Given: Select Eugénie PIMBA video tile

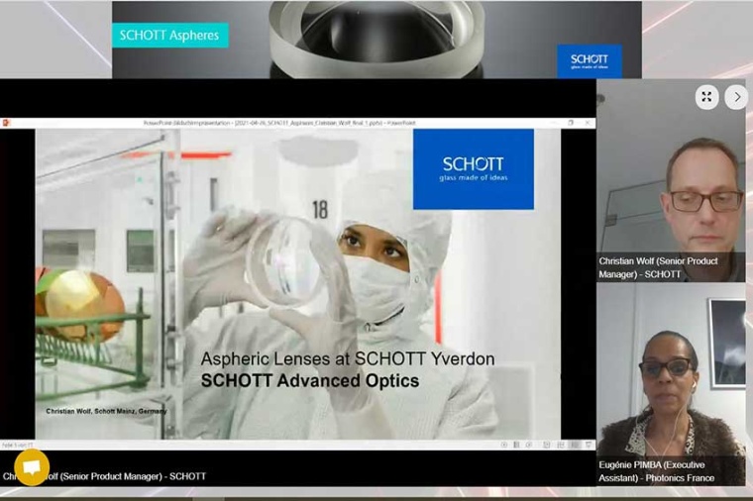Looking at the screenshot, I should click(x=671, y=384).
